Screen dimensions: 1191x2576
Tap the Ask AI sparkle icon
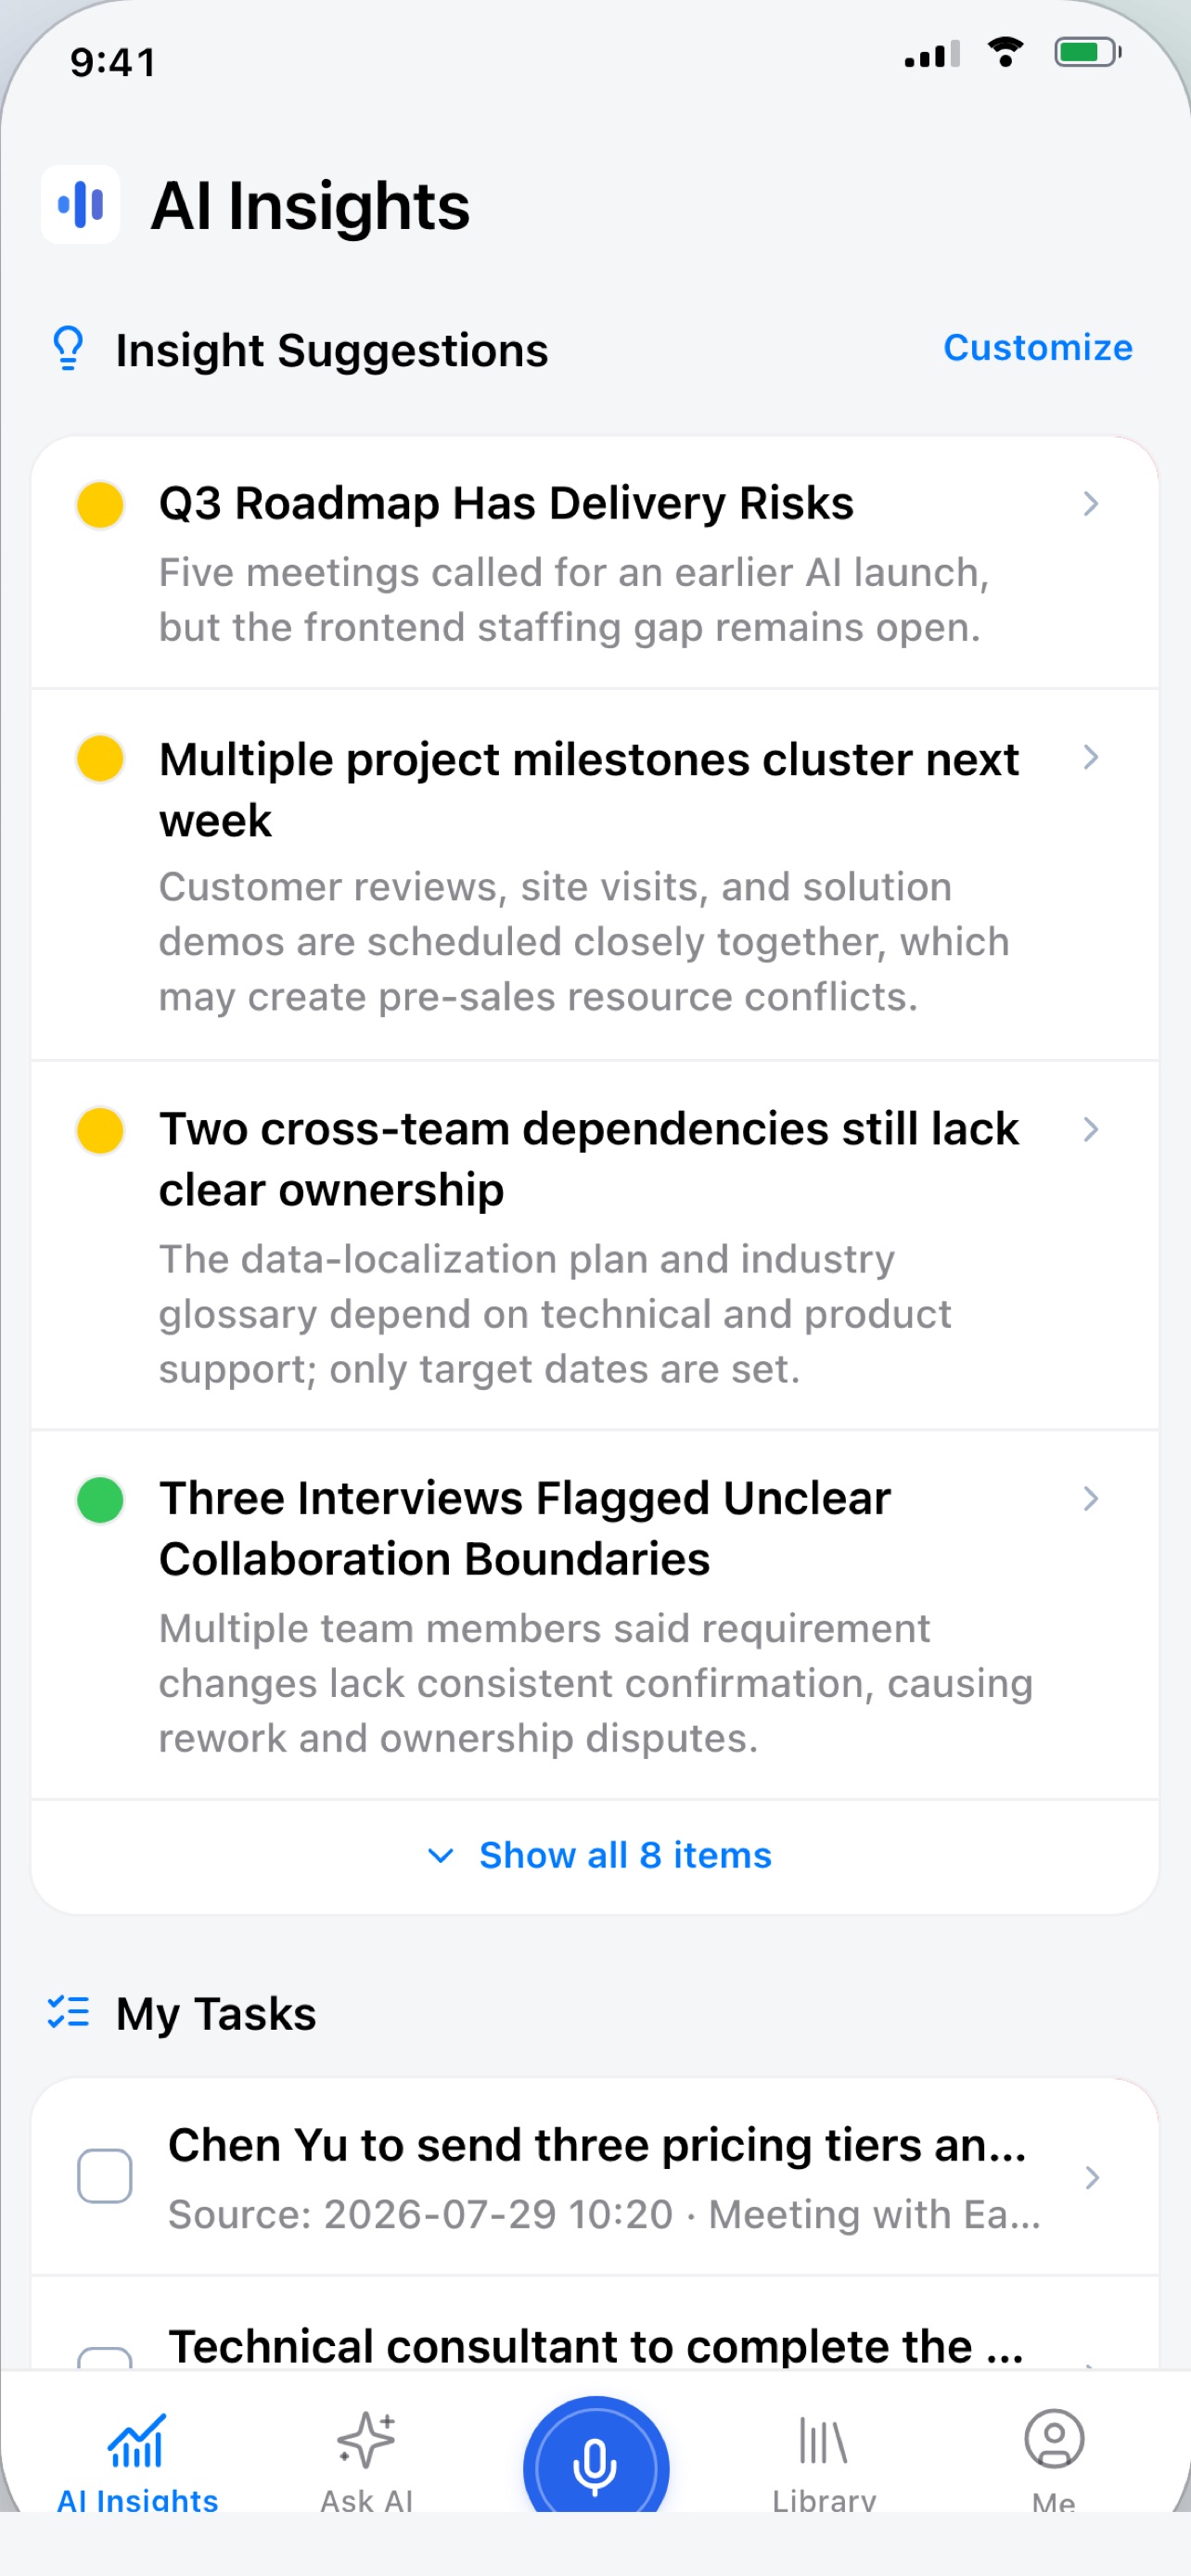coord(366,2439)
